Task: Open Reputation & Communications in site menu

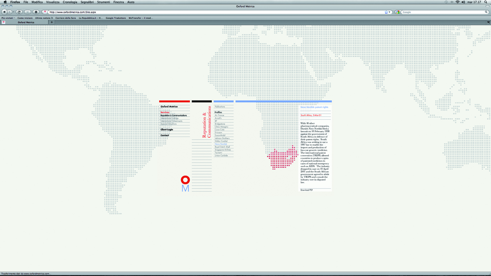Action: pyautogui.click(x=174, y=115)
